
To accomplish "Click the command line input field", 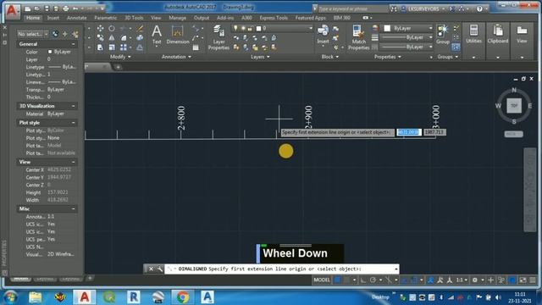I will coord(282,269).
